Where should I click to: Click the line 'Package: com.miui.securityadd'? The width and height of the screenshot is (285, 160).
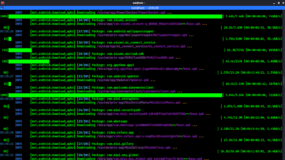[116, 110]
